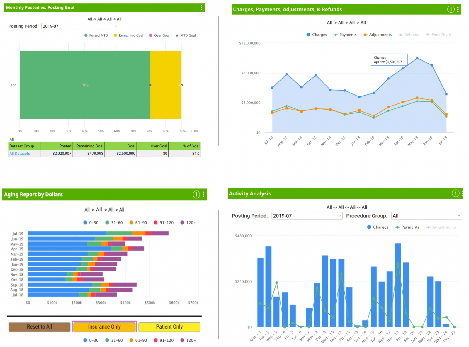The image size is (469, 347).
Task: Click the $2,020,907 posted value cell
Action: coord(56,153)
